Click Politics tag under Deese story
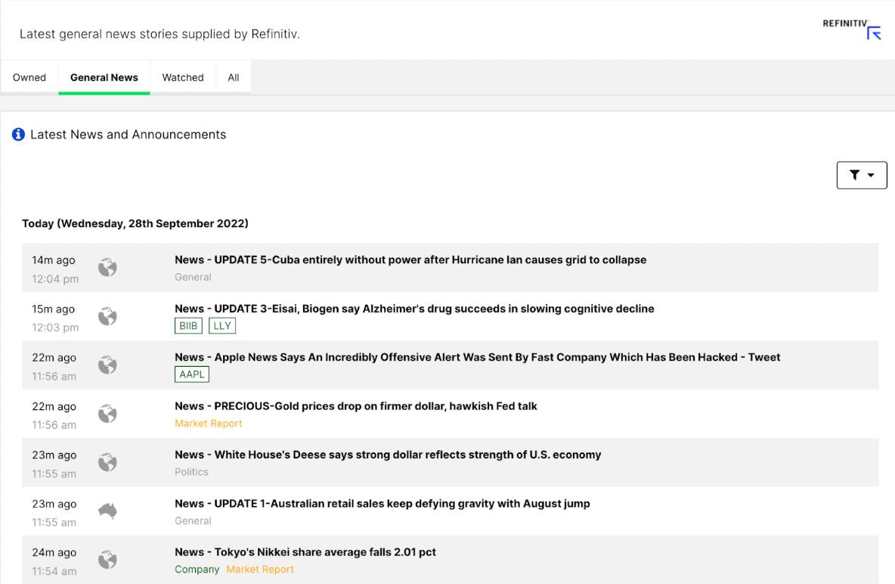The image size is (895, 584). point(191,472)
